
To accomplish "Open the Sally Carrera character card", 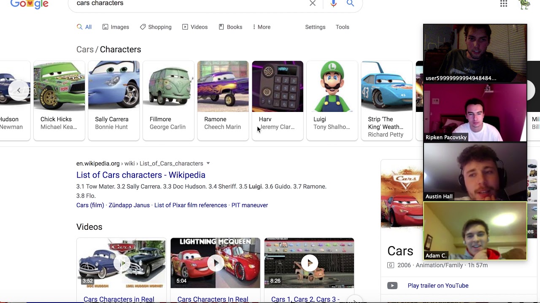I will [x=114, y=101].
